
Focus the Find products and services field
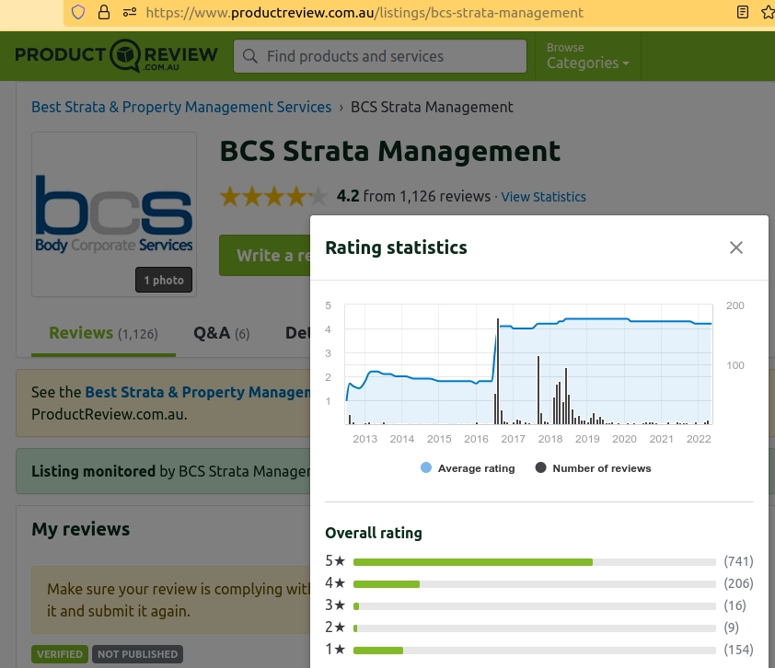pos(380,56)
